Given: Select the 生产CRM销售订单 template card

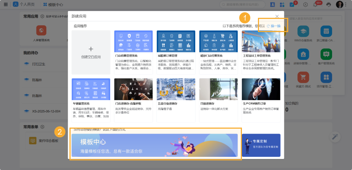Looking at the screenshot, I should coord(261,100).
